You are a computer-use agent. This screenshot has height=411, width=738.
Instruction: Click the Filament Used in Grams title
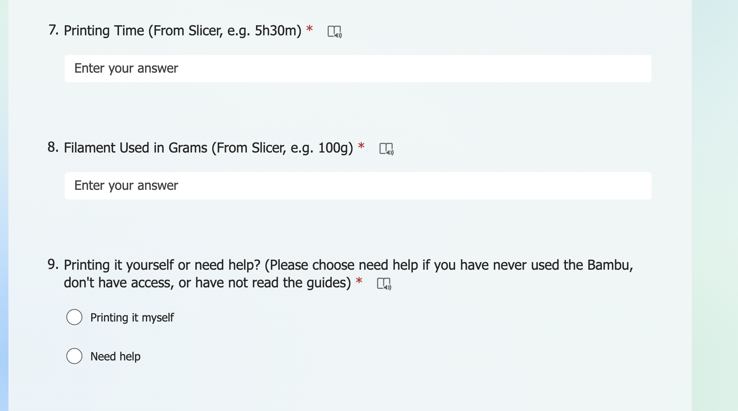point(209,147)
